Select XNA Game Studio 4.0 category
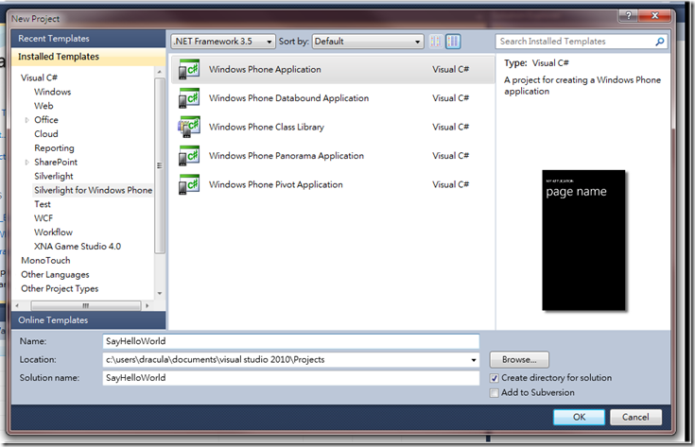Viewport: 695px width, 447px height. click(78, 247)
